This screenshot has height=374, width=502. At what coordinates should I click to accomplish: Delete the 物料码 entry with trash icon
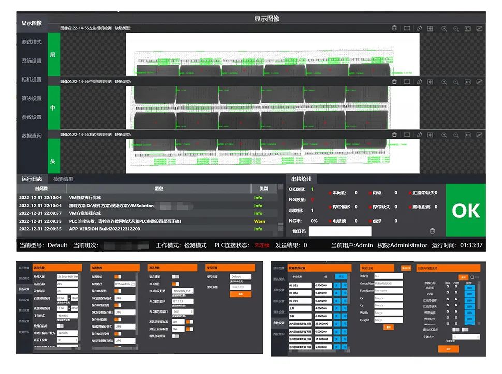point(433,231)
